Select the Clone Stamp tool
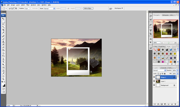 point(3,42)
